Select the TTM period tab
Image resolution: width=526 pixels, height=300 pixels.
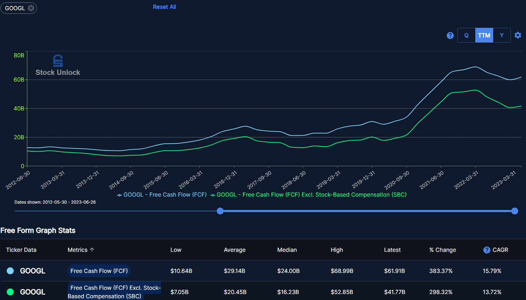484,35
